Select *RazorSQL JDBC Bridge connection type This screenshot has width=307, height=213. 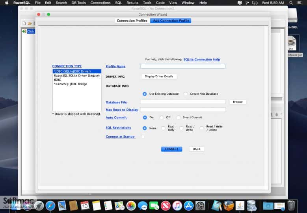pyautogui.click(x=77, y=84)
